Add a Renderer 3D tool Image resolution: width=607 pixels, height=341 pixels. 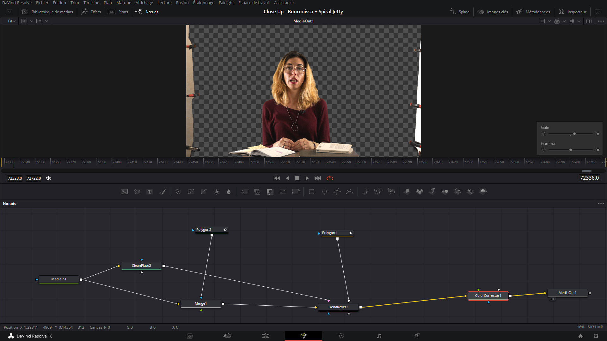tap(483, 192)
